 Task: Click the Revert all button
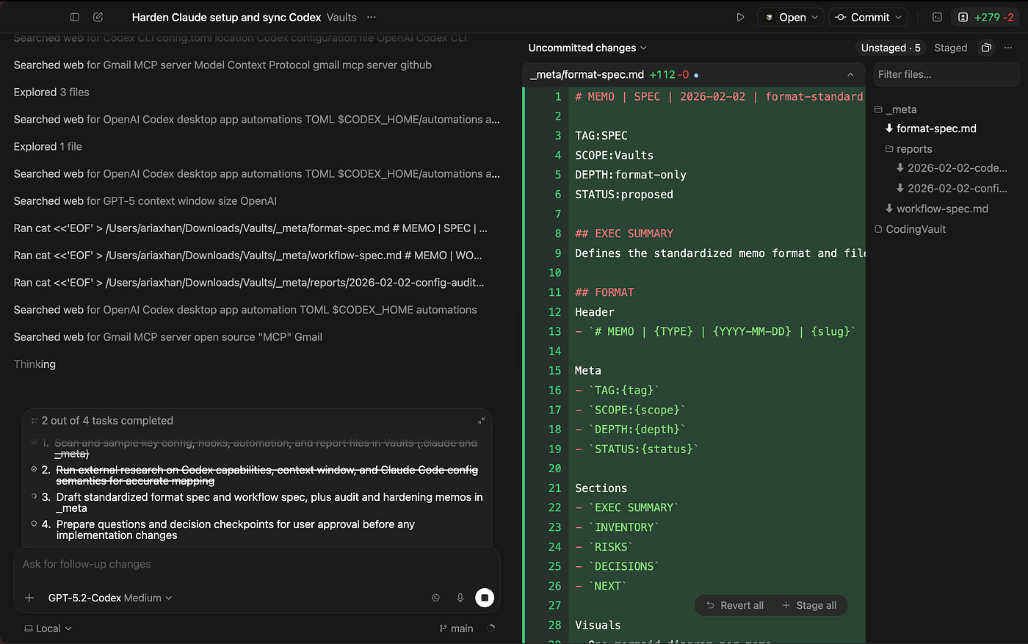(x=734, y=605)
